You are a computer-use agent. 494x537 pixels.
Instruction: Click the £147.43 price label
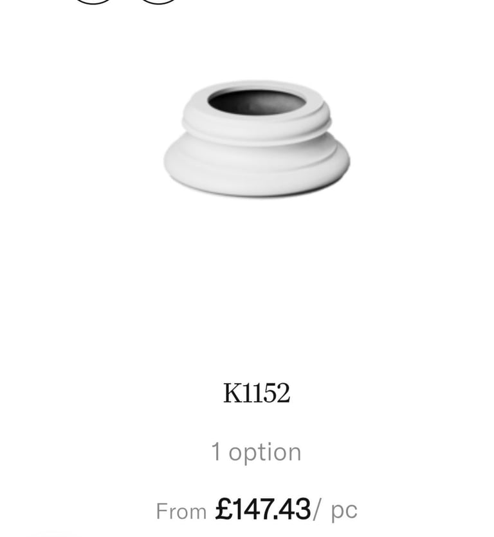262,509
